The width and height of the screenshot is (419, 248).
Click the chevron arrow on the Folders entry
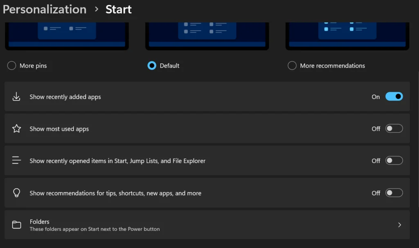point(400,224)
